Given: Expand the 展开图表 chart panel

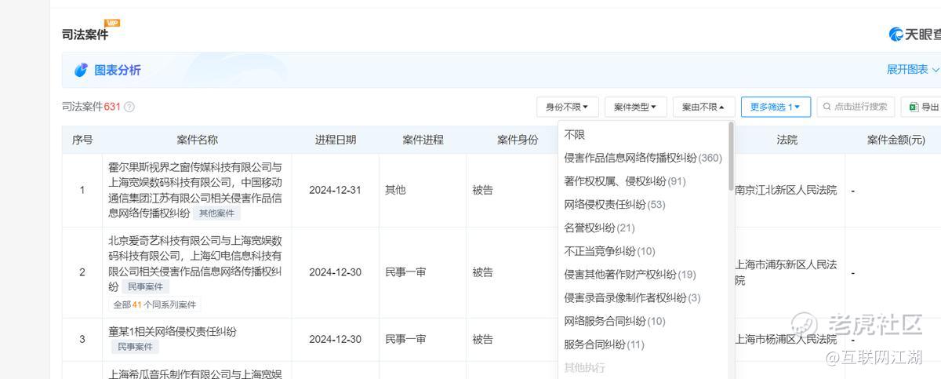Looking at the screenshot, I should (x=913, y=70).
